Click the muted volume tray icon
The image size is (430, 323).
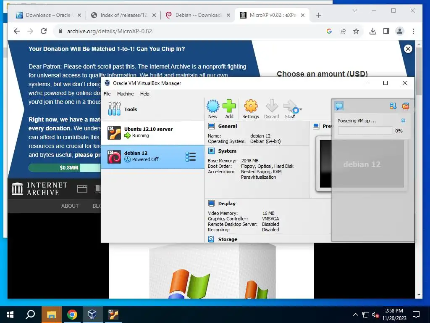tap(375, 315)
